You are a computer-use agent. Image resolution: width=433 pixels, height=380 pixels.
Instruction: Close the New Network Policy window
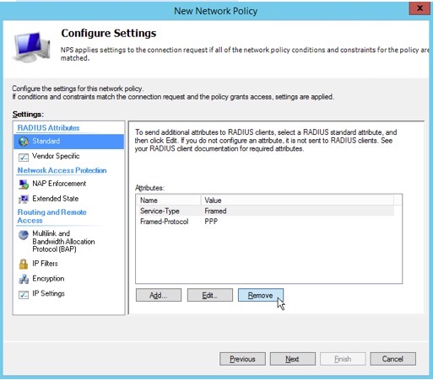point(419,8)
